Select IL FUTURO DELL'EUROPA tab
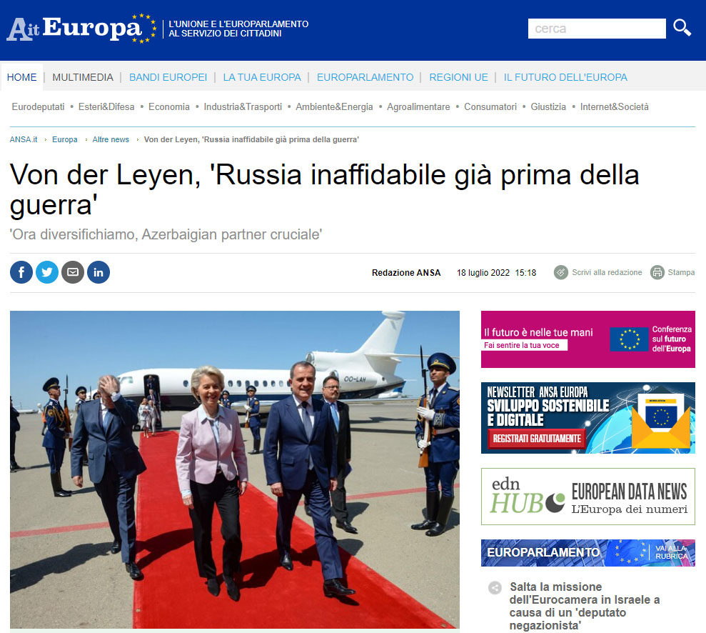706x633 pixels. coord(565,77)
